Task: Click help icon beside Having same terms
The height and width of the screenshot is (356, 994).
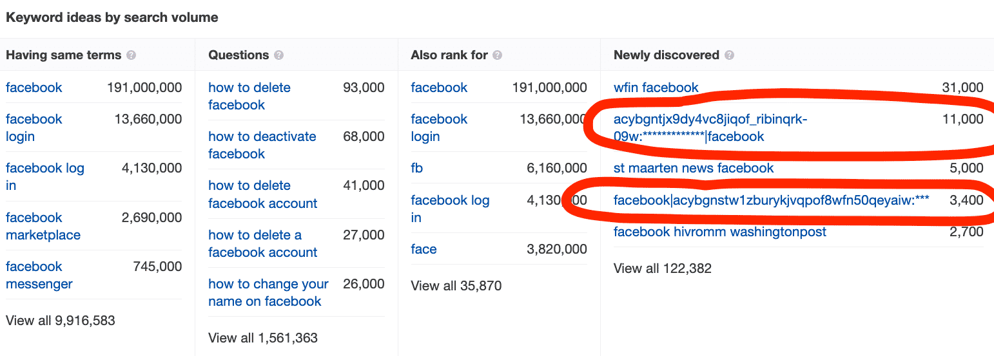Action: pyautogui.click(x=132, y=55)
